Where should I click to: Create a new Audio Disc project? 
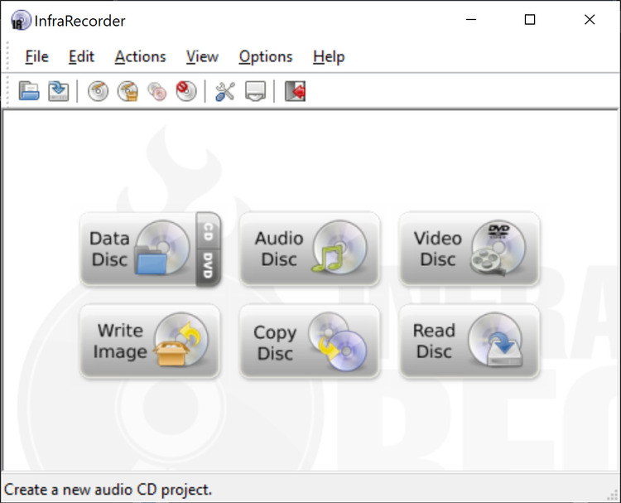tap(310, 249)
